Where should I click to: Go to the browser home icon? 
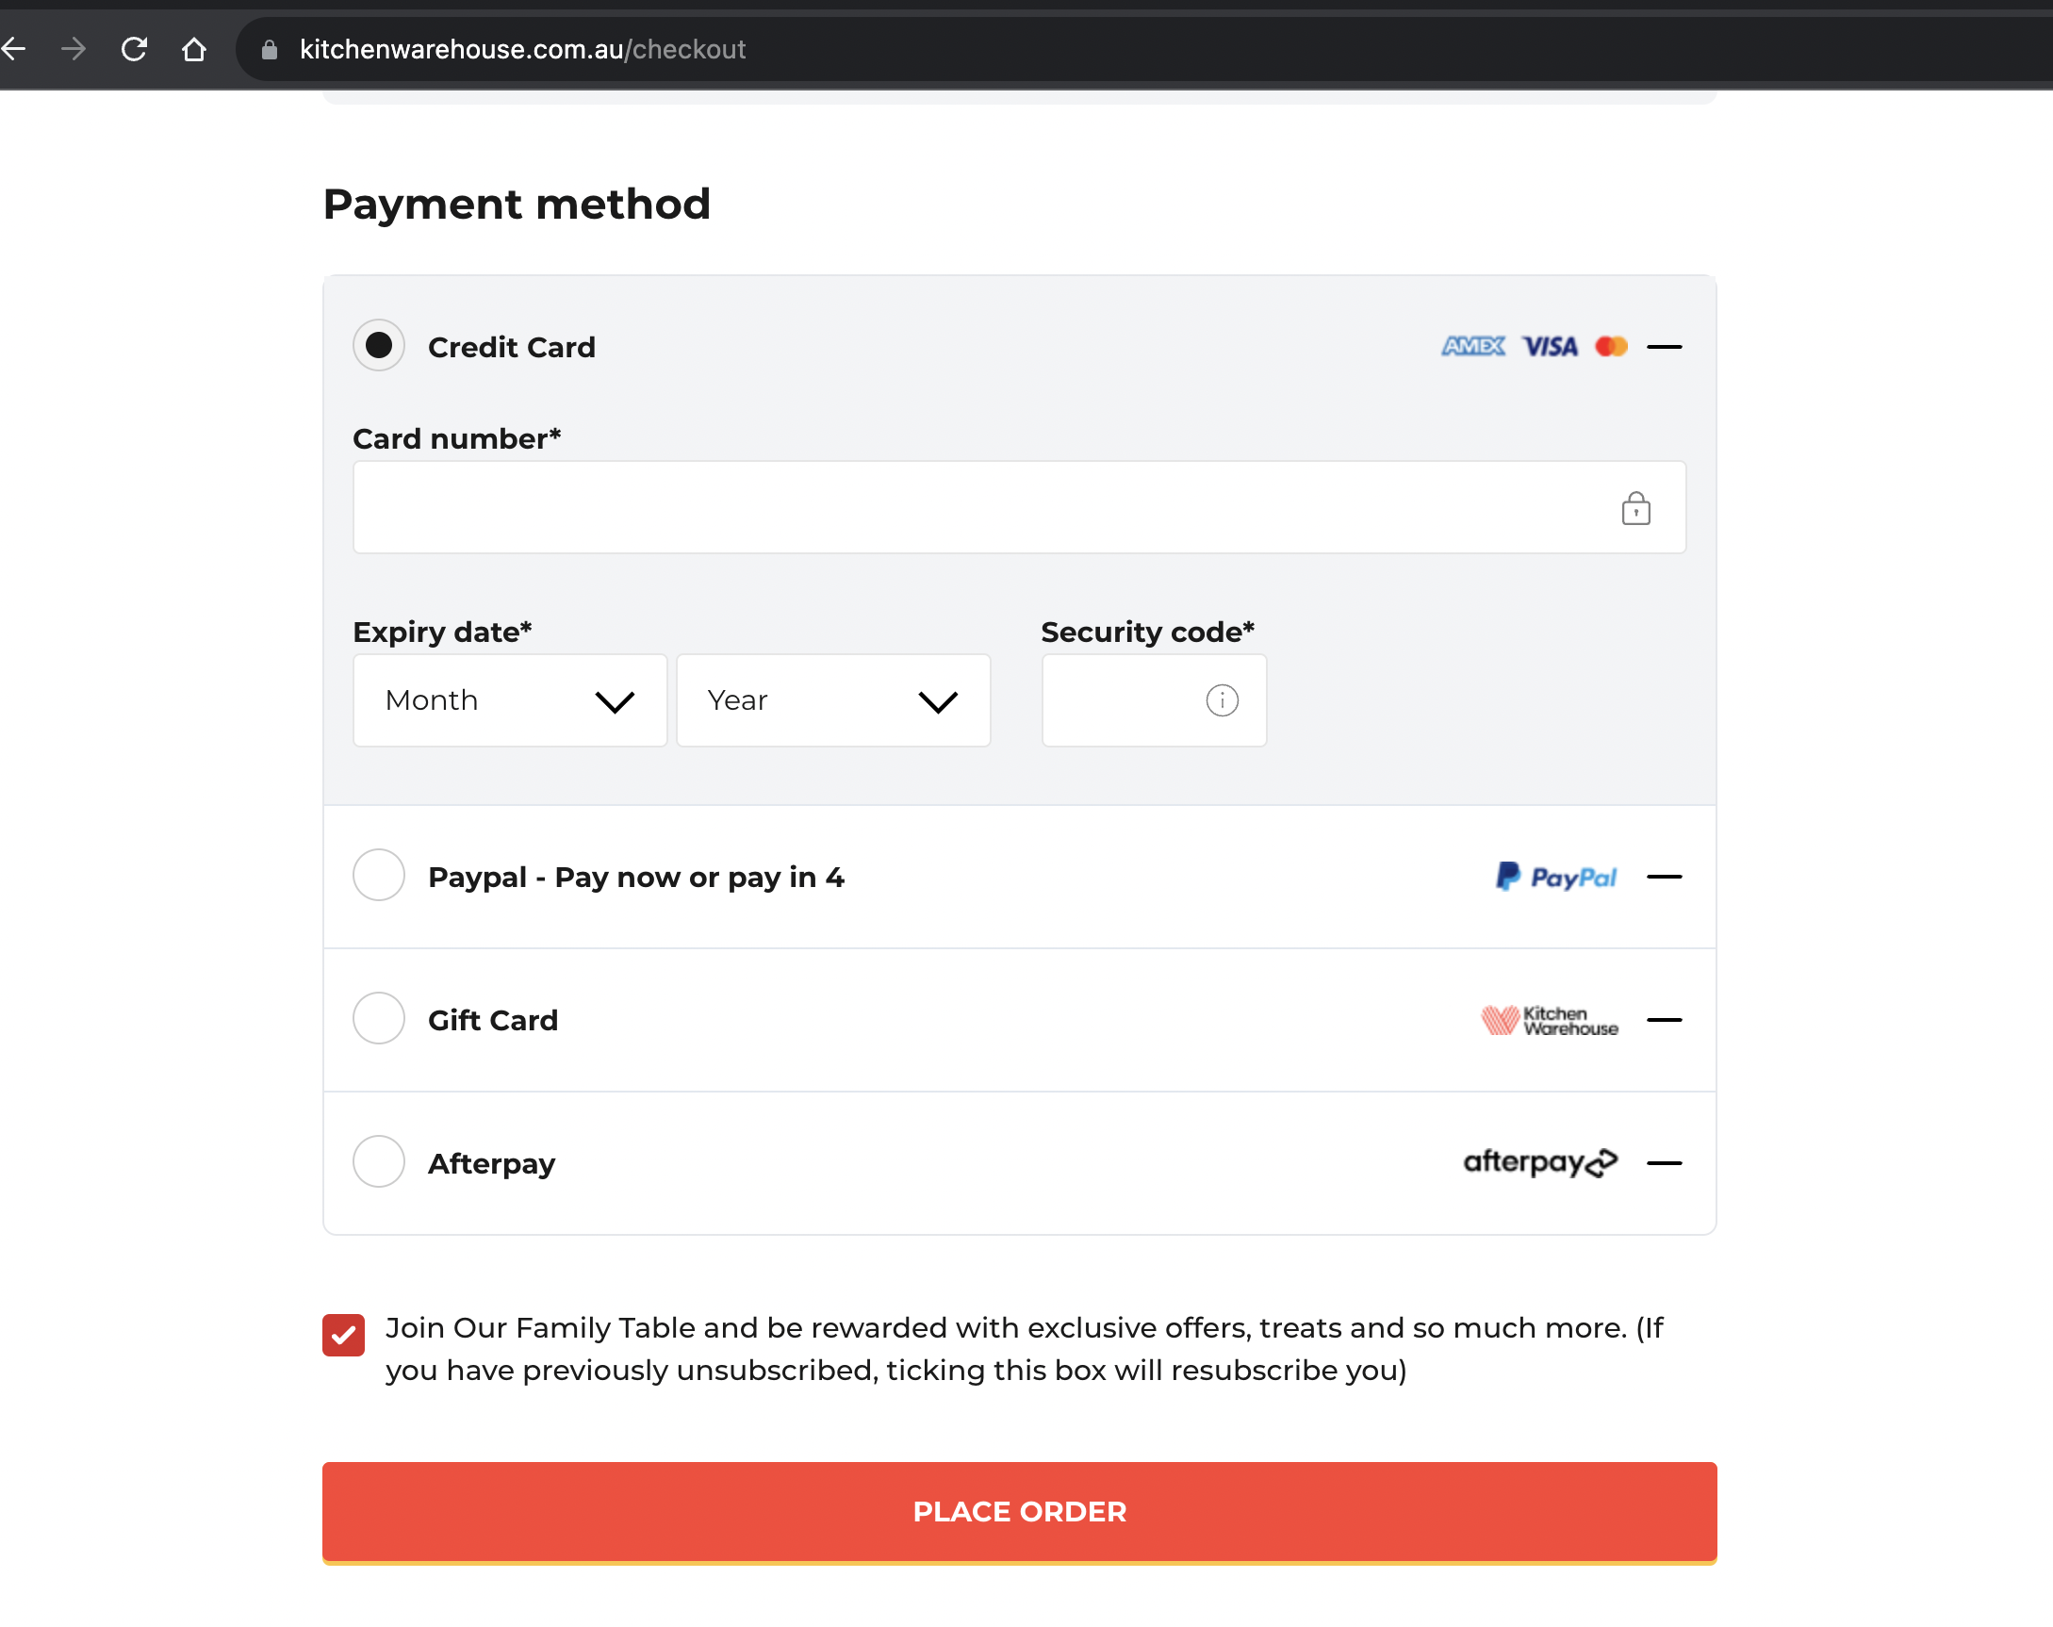tap(194, 49)
